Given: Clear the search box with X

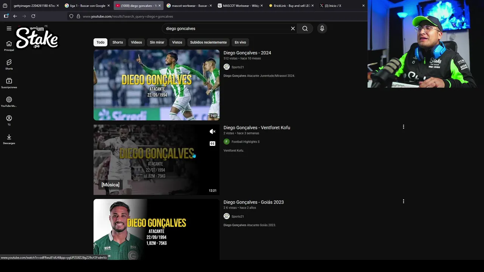Looking at the screenshot, I should click(x=293, y=28).
